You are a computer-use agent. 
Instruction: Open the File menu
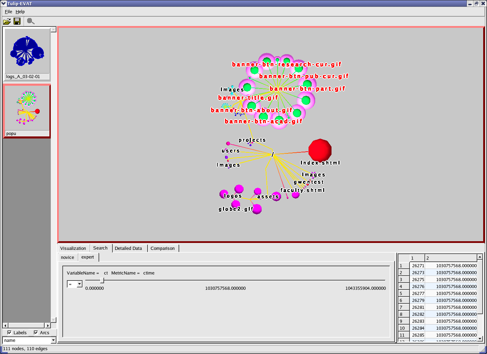tap(8, 12)
